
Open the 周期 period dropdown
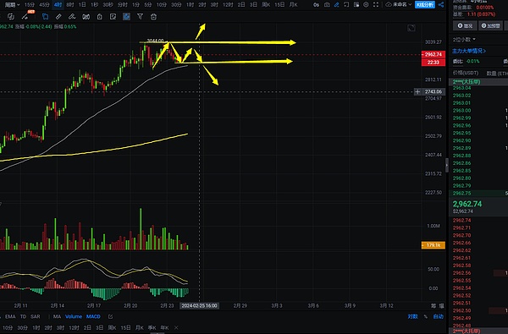12,4
